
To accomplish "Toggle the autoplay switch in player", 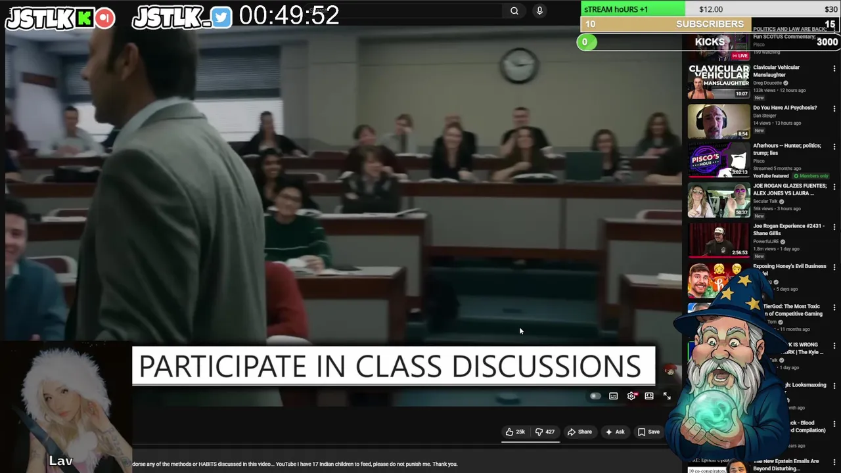I will (595, 396).
